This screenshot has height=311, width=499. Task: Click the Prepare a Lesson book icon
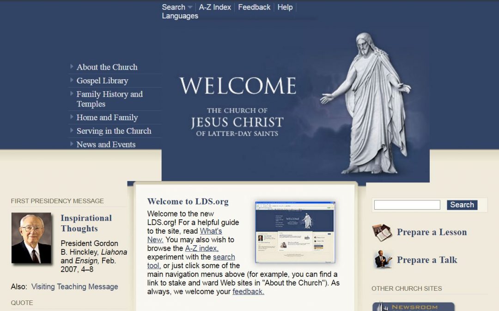click(x=382, y=232)
